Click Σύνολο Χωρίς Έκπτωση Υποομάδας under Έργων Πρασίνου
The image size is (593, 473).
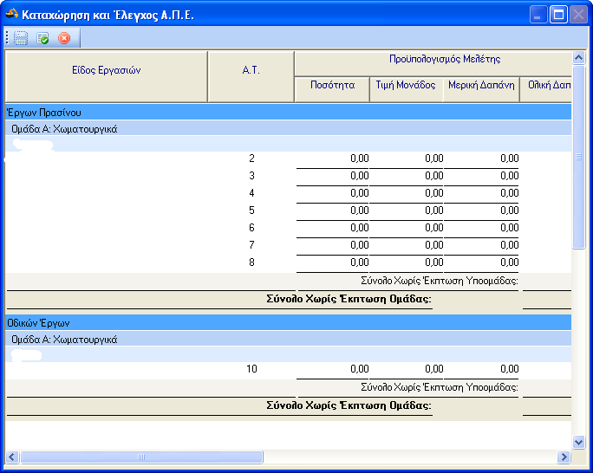(x=440, y=281)
